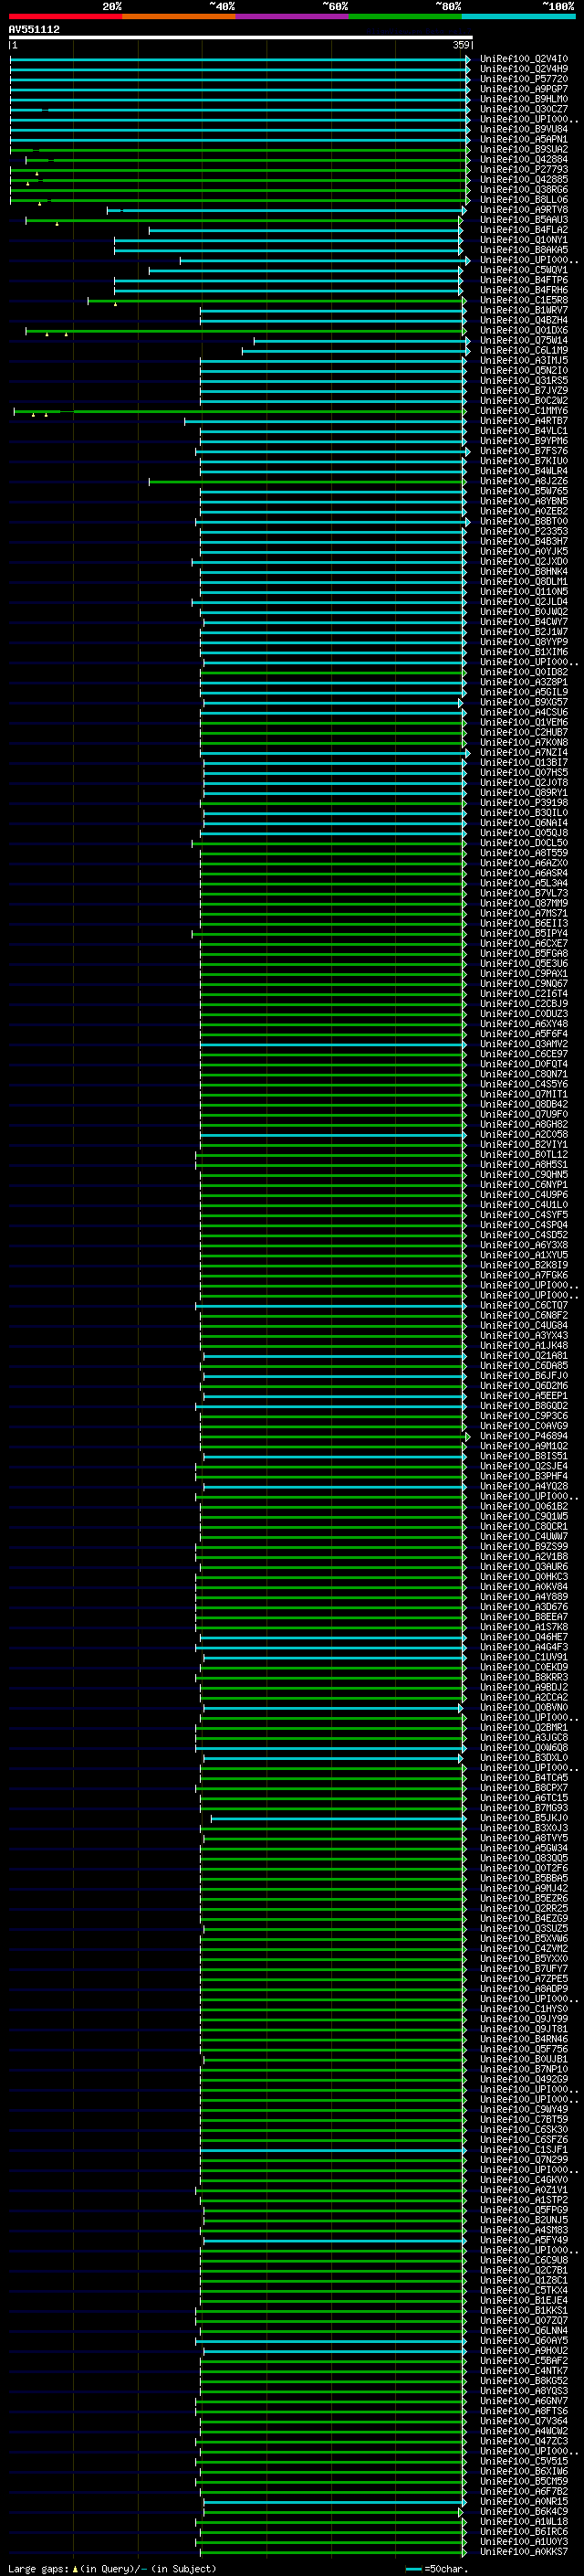The width and height of the screenshot is (584, 2576).
Task: Click the purple ~60% identity legend segment
Action: click(x=293, y=16)
